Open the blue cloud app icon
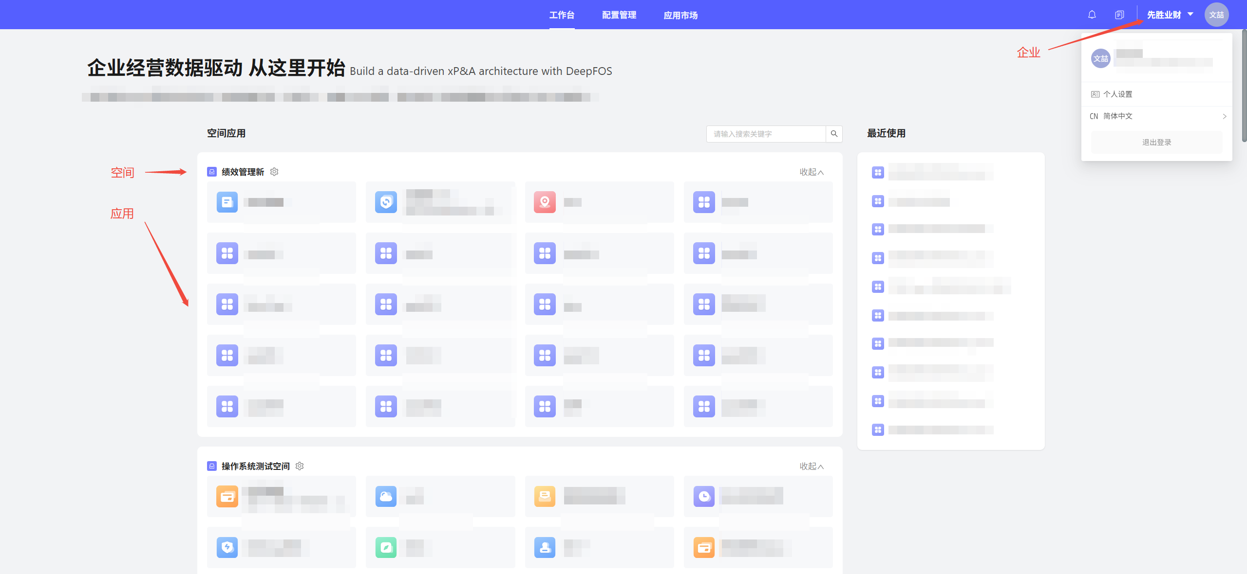Image resolution: width=1247 pixels, height=574 pixels. 386,496
